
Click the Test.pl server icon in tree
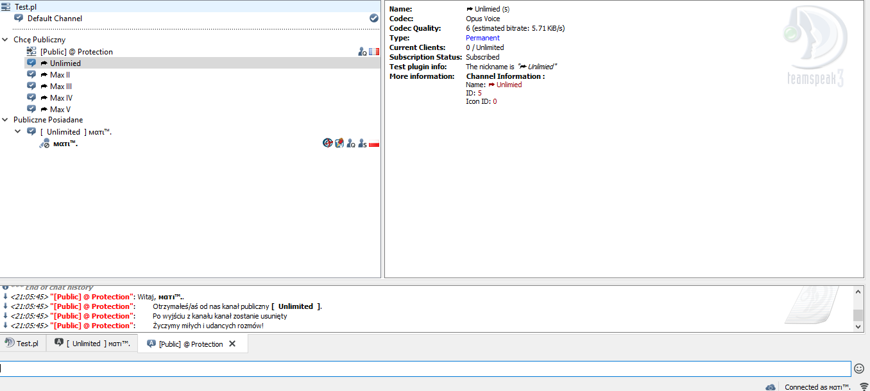click(x=6, y=7)
